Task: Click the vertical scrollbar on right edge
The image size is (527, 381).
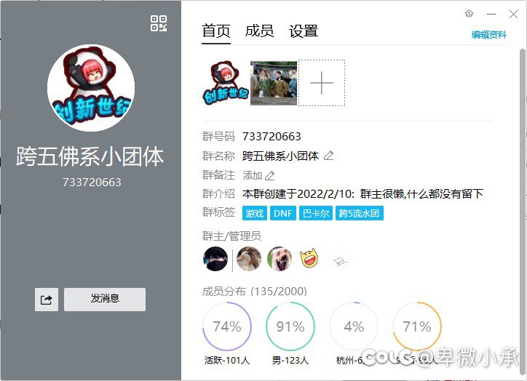Action: pos(523,212)
